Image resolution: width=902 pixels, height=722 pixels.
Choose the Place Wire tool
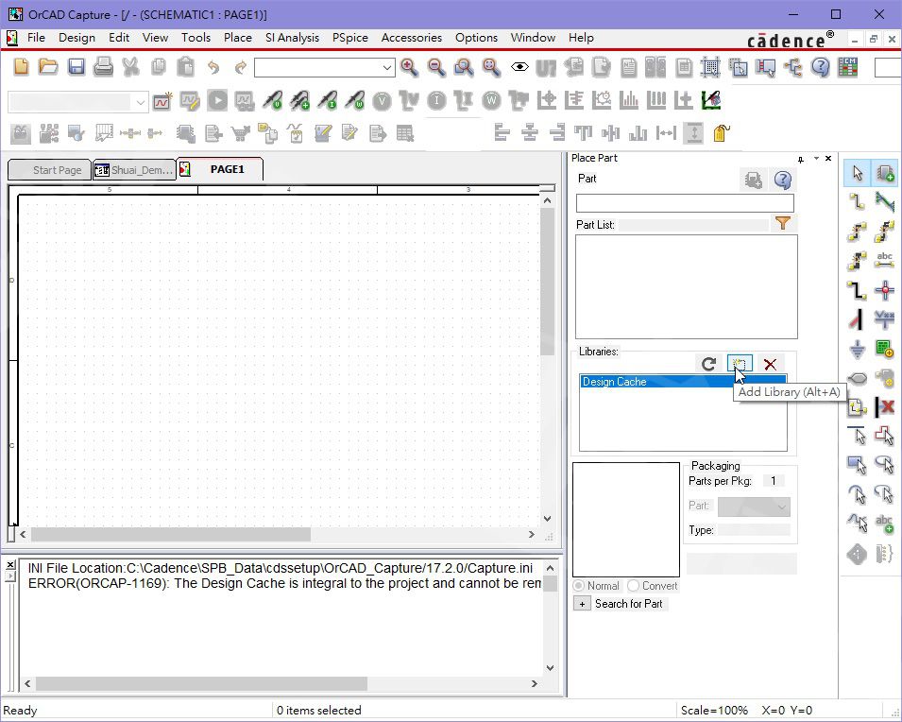pyautogui.click(x=857, y=201)
